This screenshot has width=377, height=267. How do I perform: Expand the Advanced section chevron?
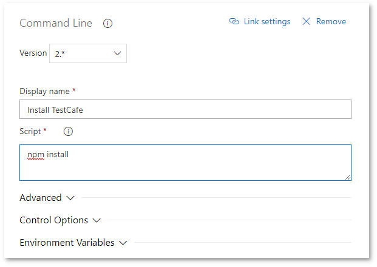click(70, 198)
